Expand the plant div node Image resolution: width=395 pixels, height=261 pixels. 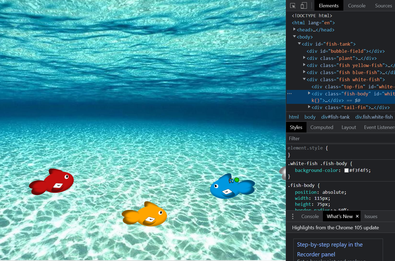(x=304, y=58)
